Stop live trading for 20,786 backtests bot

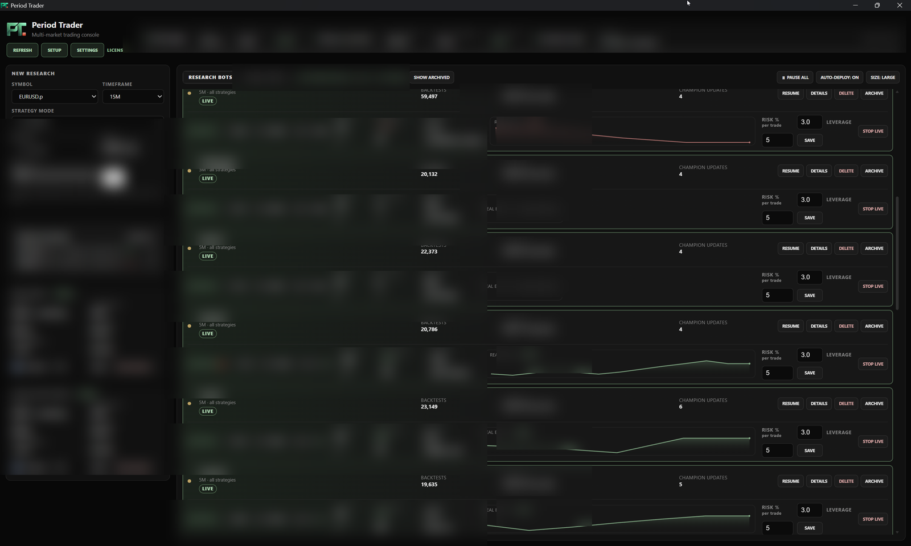pos(873,364)
